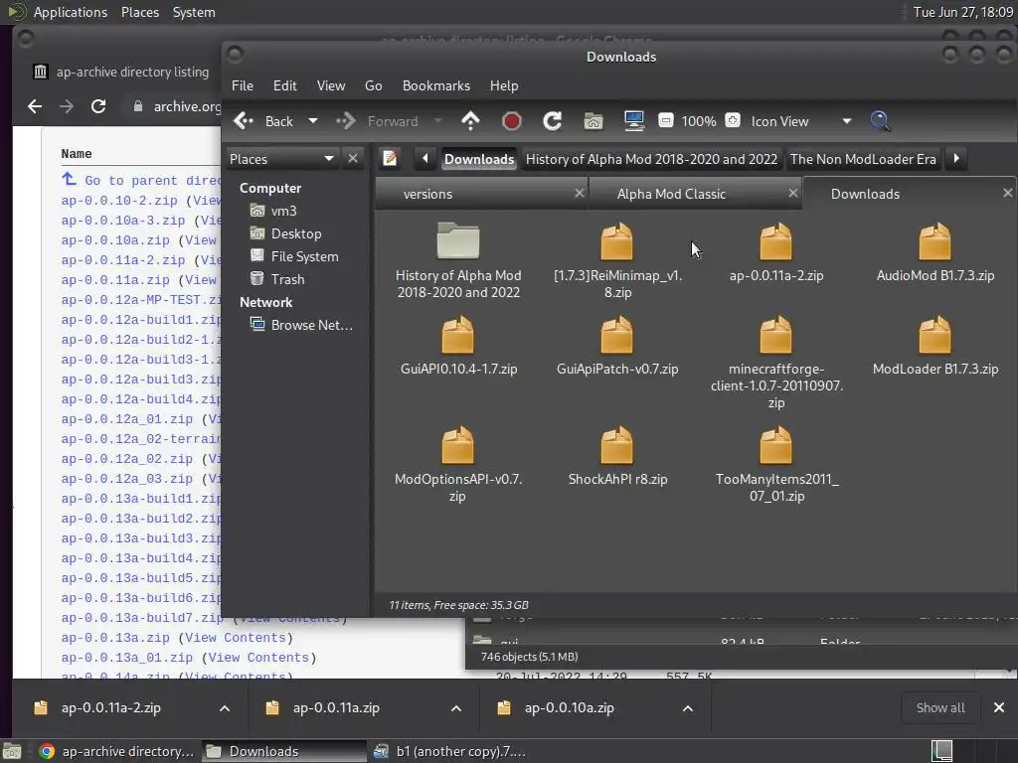Open ap-0.0.10-2.zip link in Chrome

click(119, 201)
